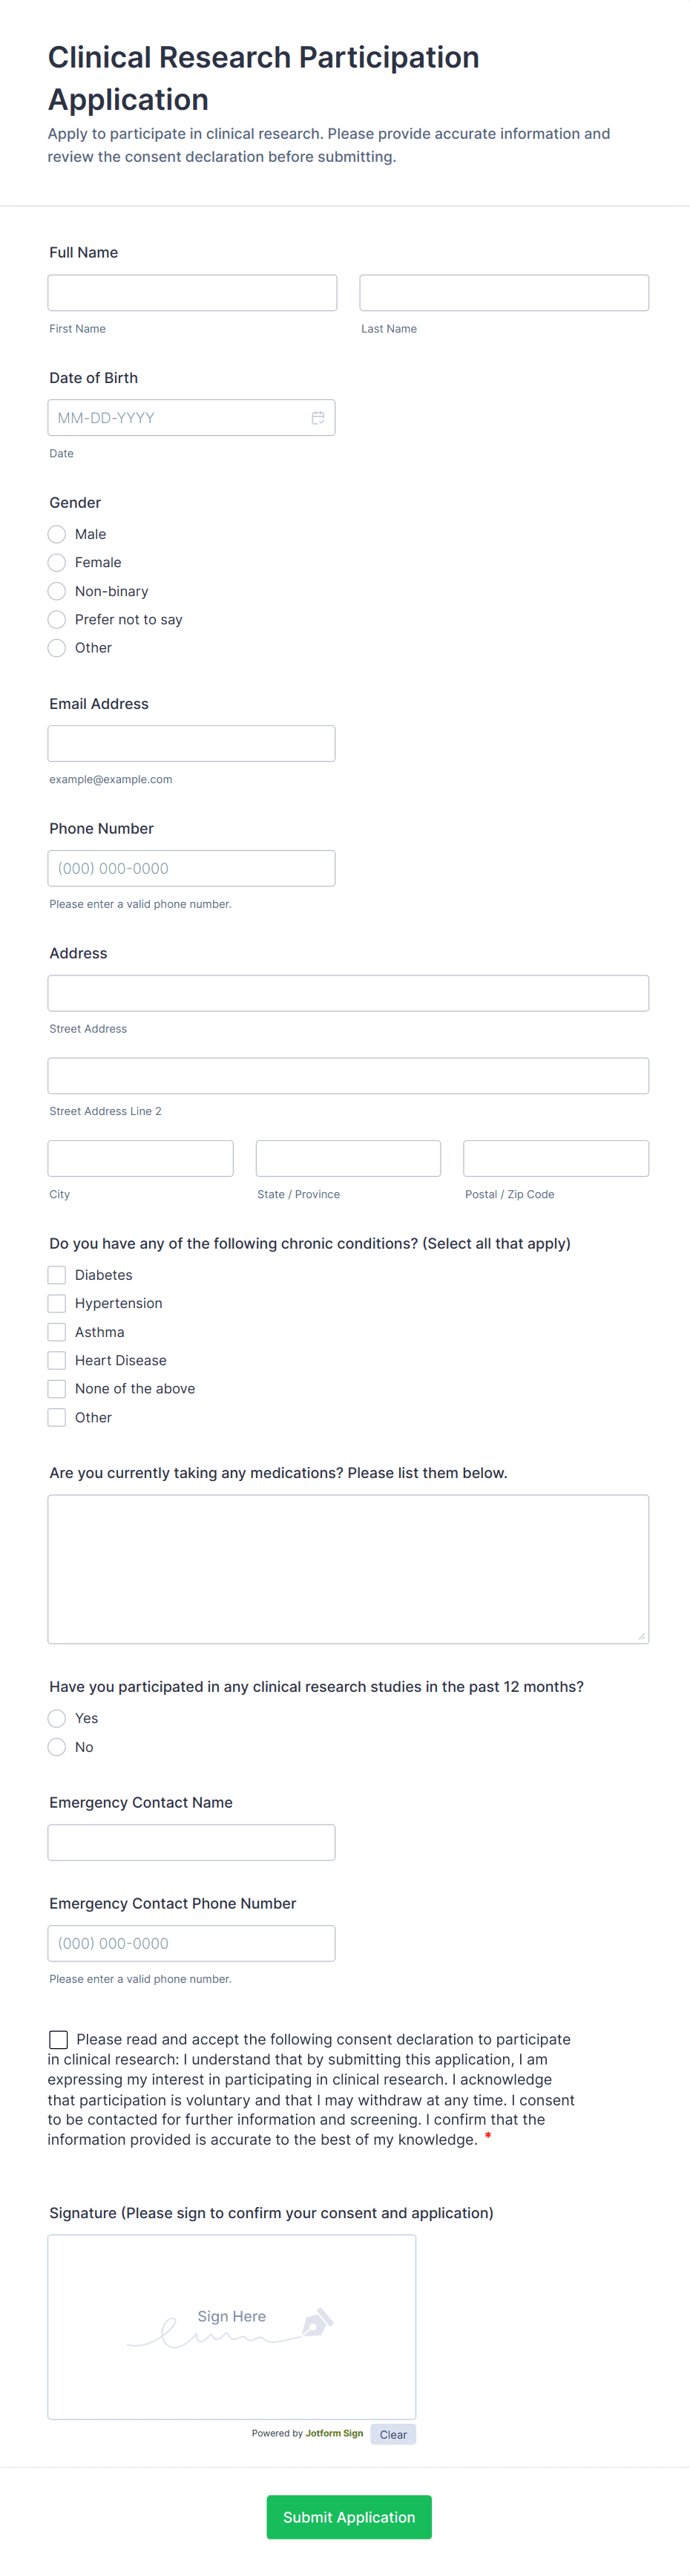The image size is (690, 2576).
Task: Click the signature pen icon
Action: click(317, 2322)
